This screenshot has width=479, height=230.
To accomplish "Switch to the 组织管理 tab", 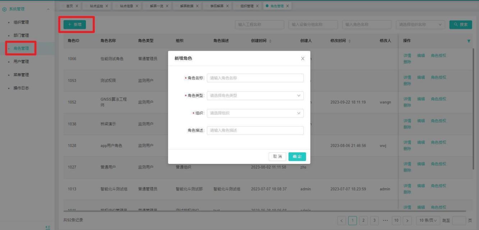I will click(247, 6).
